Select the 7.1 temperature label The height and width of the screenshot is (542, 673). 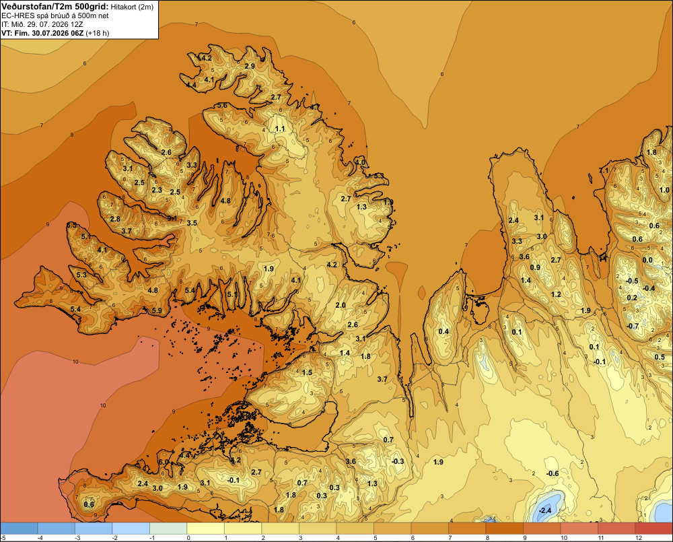pos(604,171)
